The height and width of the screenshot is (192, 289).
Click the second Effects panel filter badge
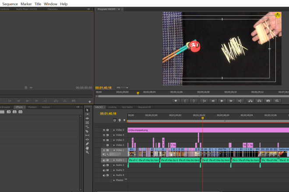(14, 112)
